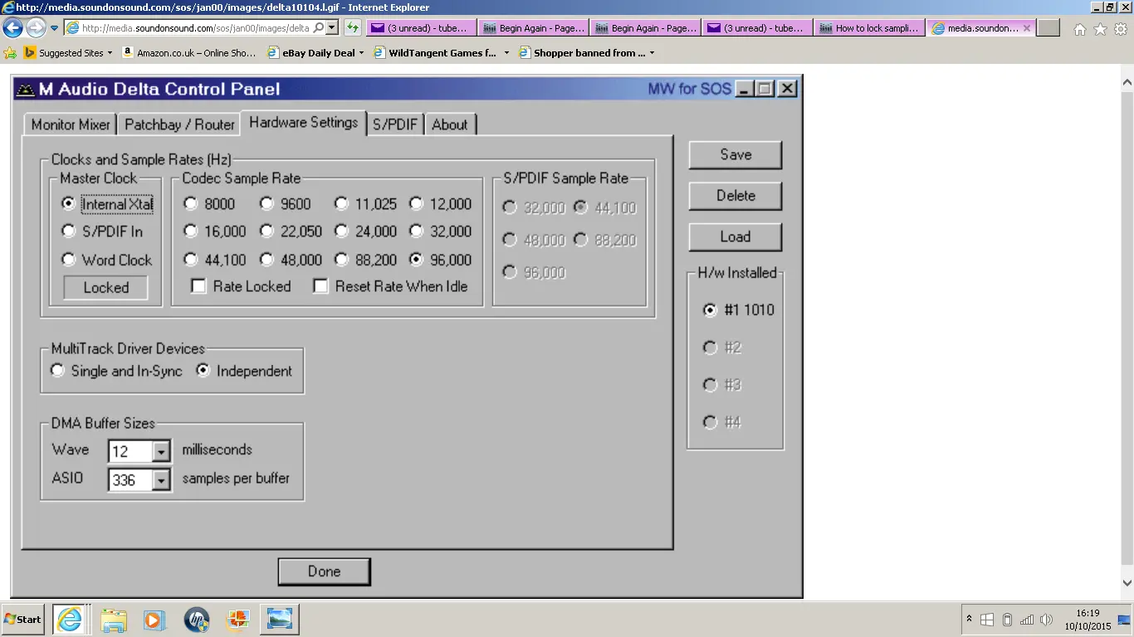This screenshot has width=1134, height=637.
Task: Open Favorites with the star icon
Action: pos(1101,28)
